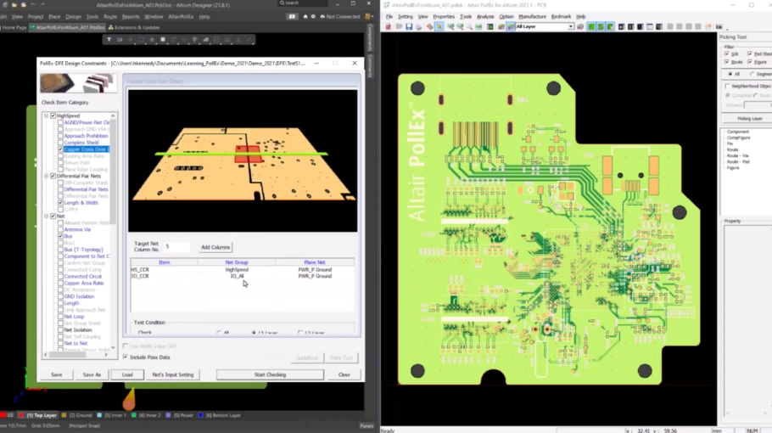This screenshot has height=433, width=772.
Task: Click the Power layer purple color swatch
Action: [168, 415]
